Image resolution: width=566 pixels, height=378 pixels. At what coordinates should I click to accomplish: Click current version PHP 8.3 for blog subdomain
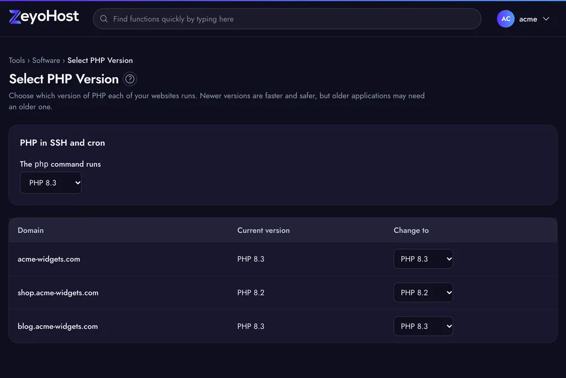click(251, 326)
